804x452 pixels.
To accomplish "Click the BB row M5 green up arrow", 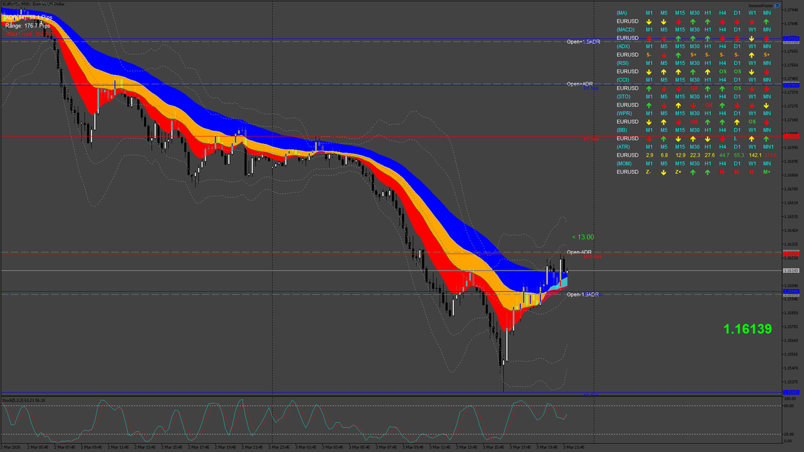I will pyautogui.click(x=664, y=139).
